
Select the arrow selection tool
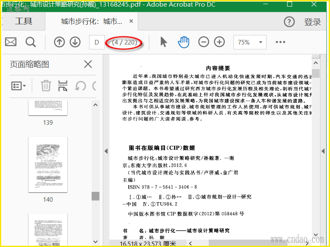coord(163,42)
